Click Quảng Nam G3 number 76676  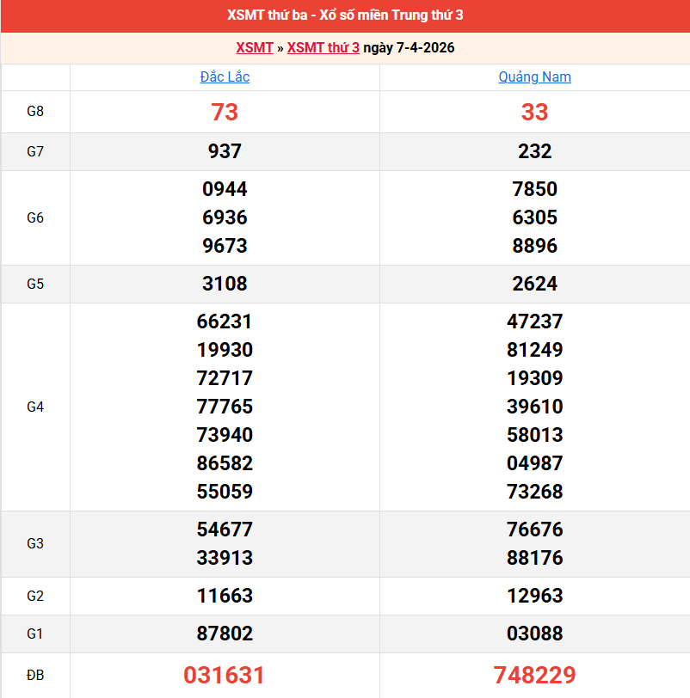click(x=534, y=530)
